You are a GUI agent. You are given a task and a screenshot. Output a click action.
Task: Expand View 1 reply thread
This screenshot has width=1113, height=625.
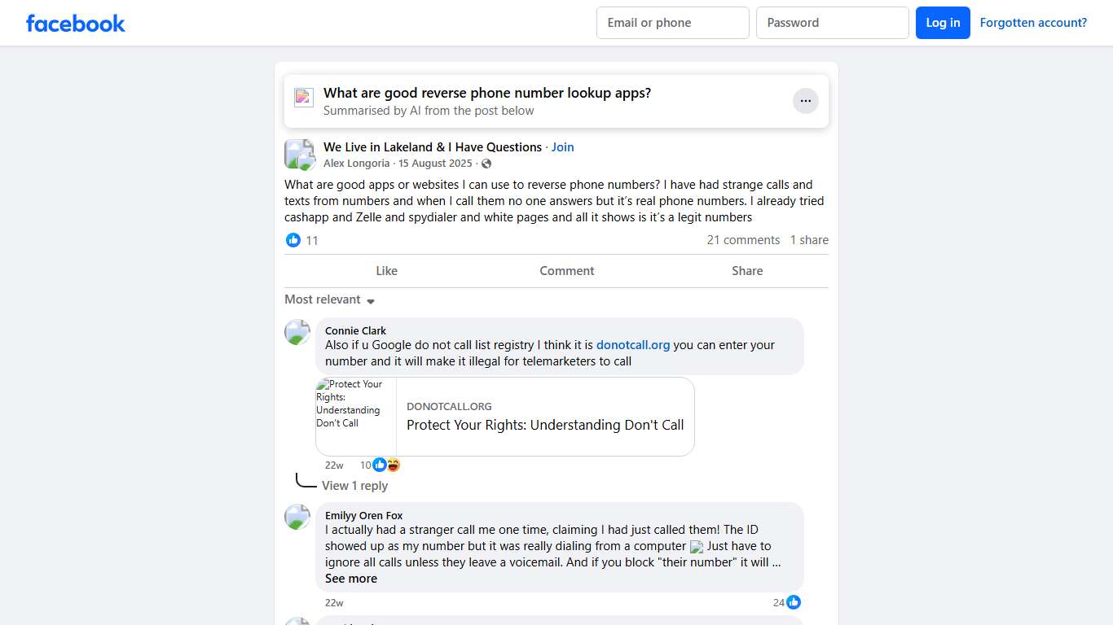coord(354,486)
